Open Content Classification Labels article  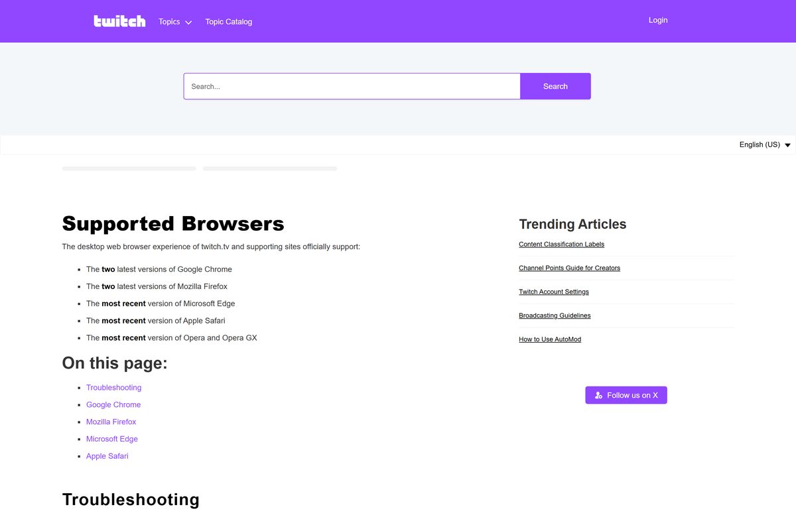(561, 245)
